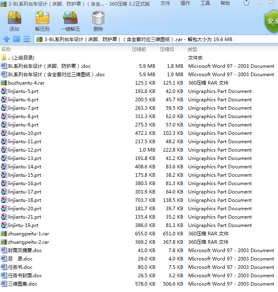The width and height of the screenshot is (278, 292).
Task: Select the file linjiantu-16.prt
Action: click(x=25, y=183)
